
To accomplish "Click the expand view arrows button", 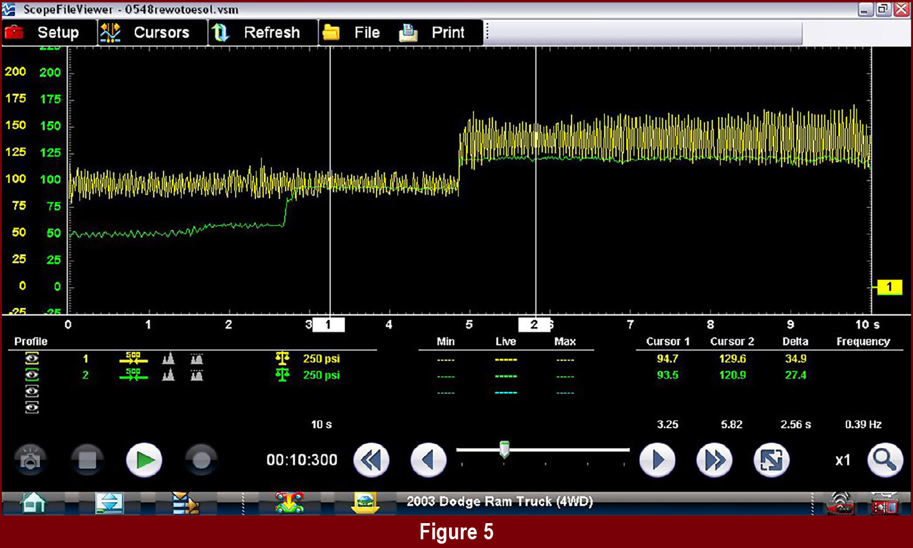I will click(771, 460).
